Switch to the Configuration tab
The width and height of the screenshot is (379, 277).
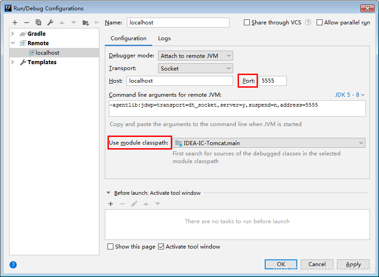click(128, 38)
